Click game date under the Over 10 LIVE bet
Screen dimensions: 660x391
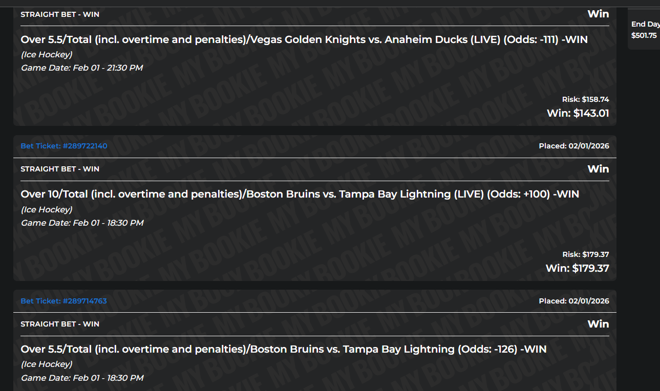point(82,223)
